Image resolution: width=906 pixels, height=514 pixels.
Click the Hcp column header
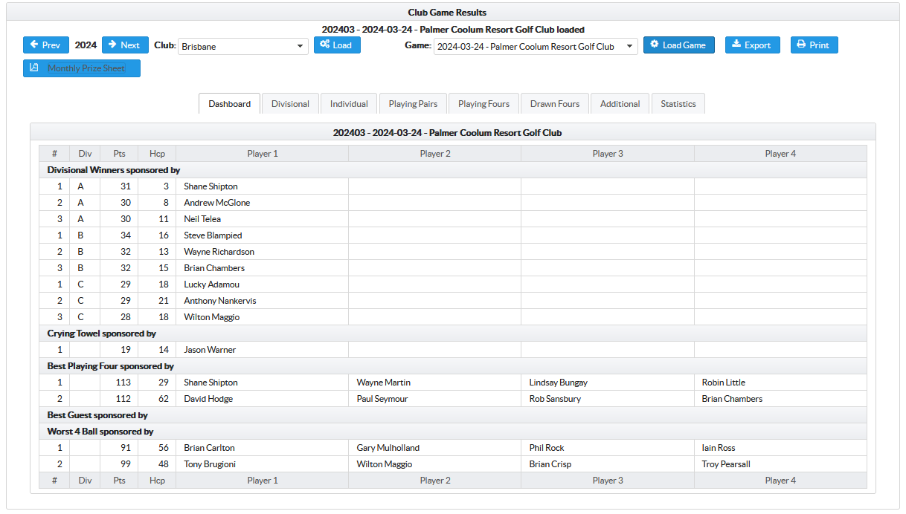157,154
